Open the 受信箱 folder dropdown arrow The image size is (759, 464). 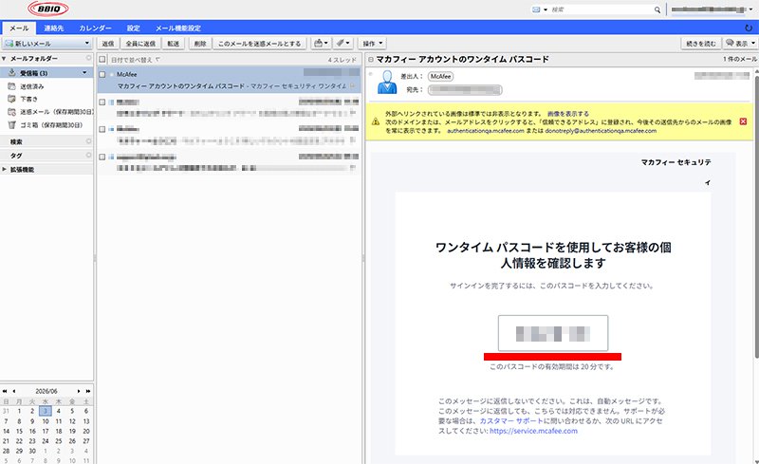tap(84, 73)
